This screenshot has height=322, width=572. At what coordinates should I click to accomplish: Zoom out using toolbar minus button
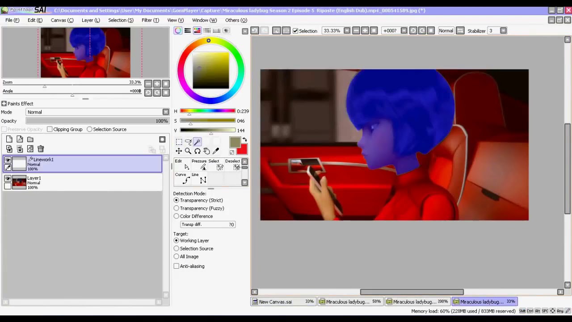coord(356,30)
